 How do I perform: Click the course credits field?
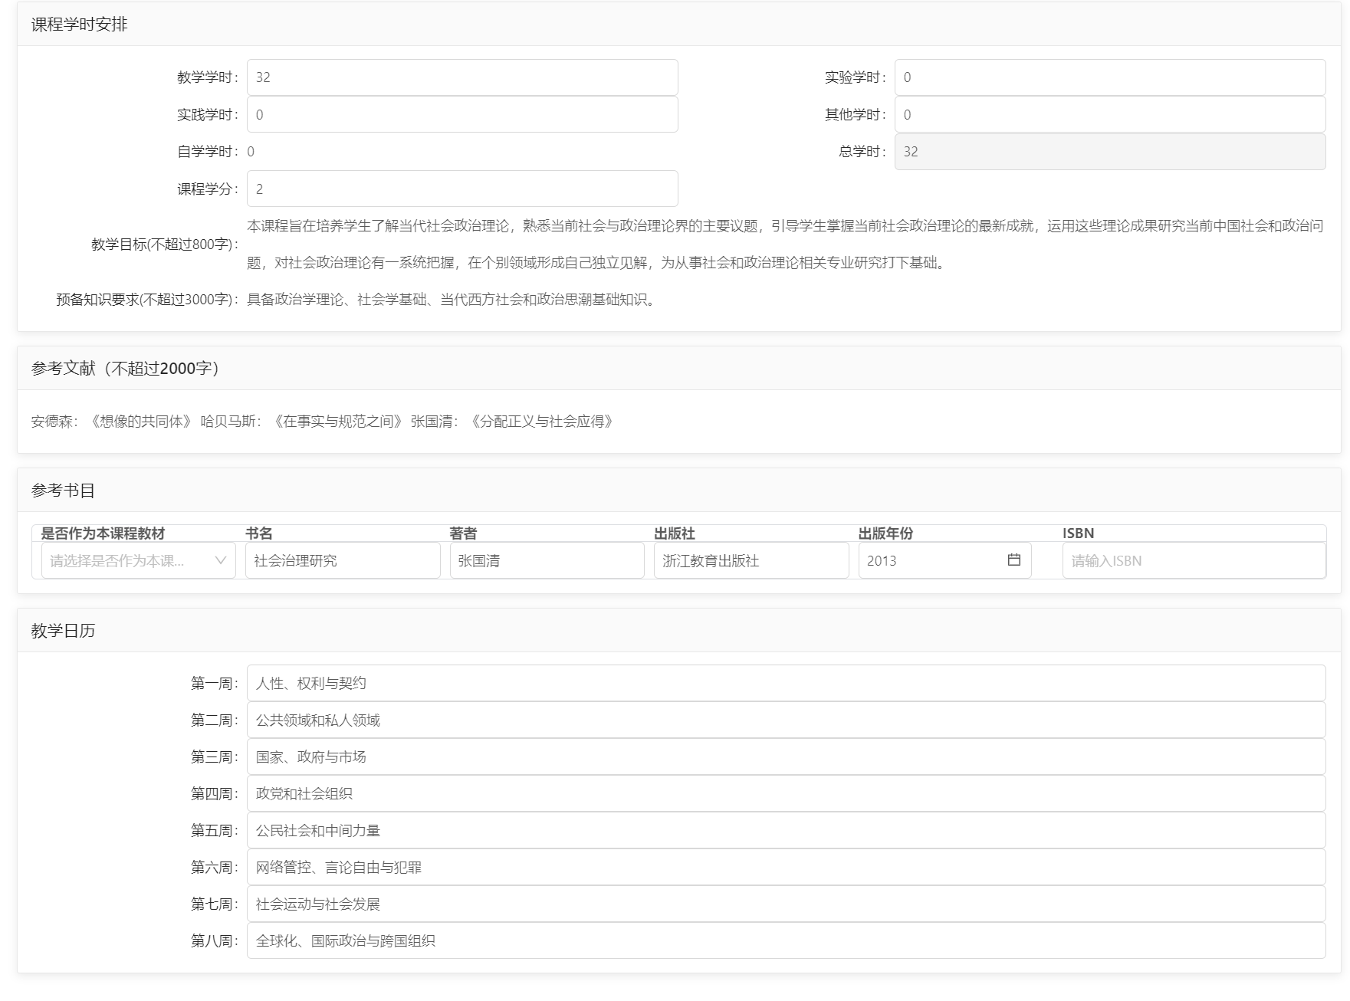point(461,189)
